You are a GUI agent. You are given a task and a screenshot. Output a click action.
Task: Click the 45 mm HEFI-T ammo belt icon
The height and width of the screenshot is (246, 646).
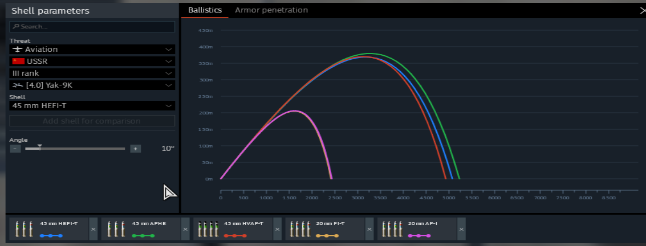23,229
